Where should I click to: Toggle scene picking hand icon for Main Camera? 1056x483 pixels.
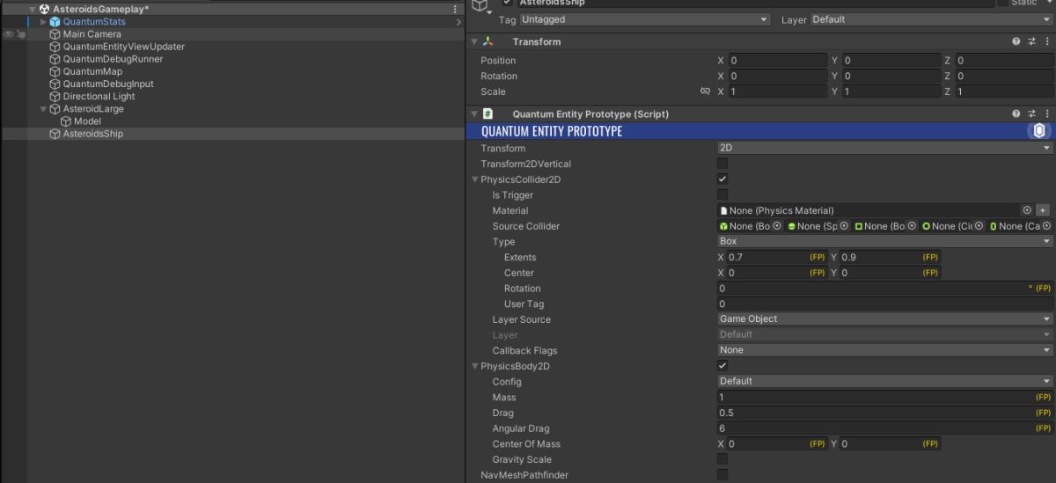19,34
